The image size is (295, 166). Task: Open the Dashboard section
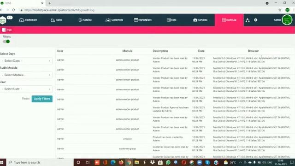click(x=28, y=20)
